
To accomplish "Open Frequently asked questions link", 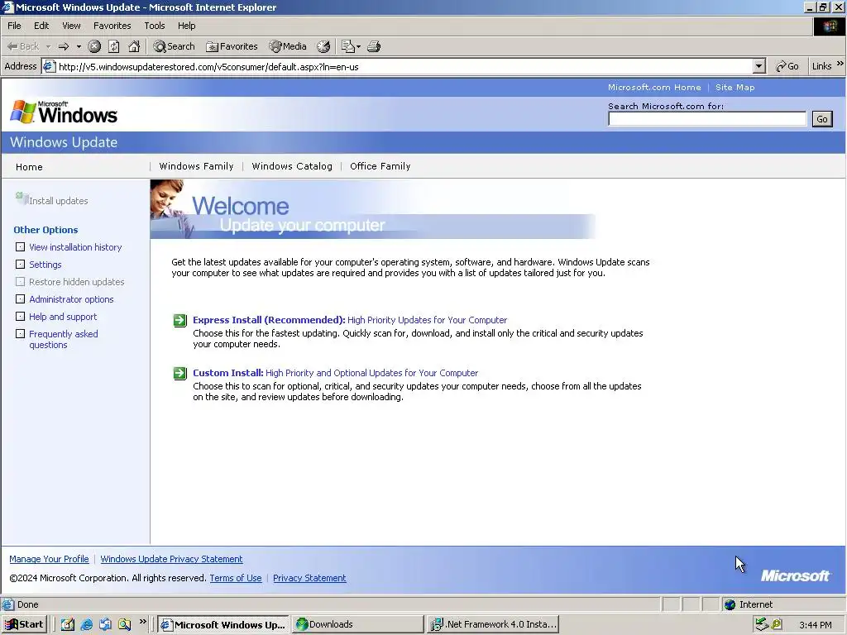I will pos(63,339).
